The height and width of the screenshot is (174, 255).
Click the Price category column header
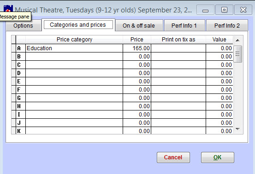(x=74, y=40)
